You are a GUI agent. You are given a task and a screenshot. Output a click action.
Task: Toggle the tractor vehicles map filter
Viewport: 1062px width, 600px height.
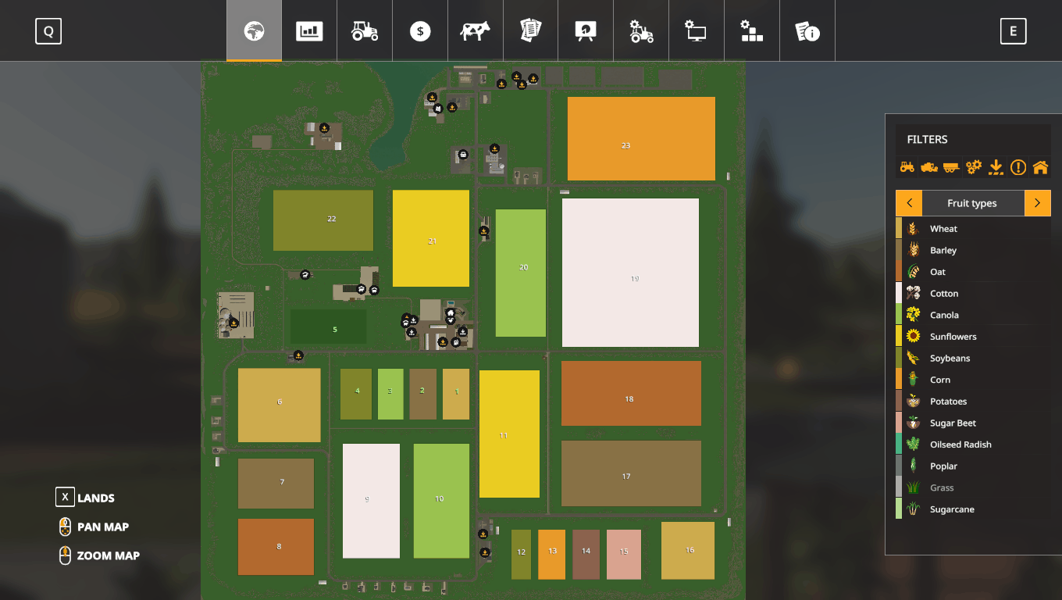coord(907,166)
